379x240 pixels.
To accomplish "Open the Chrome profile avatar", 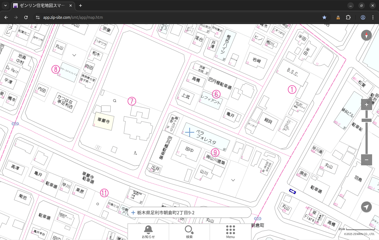I will [x=363, y=17].
